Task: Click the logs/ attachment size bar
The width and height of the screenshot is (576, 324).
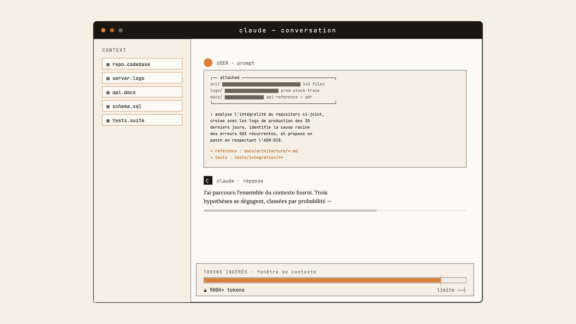Action: coord(252,91)
